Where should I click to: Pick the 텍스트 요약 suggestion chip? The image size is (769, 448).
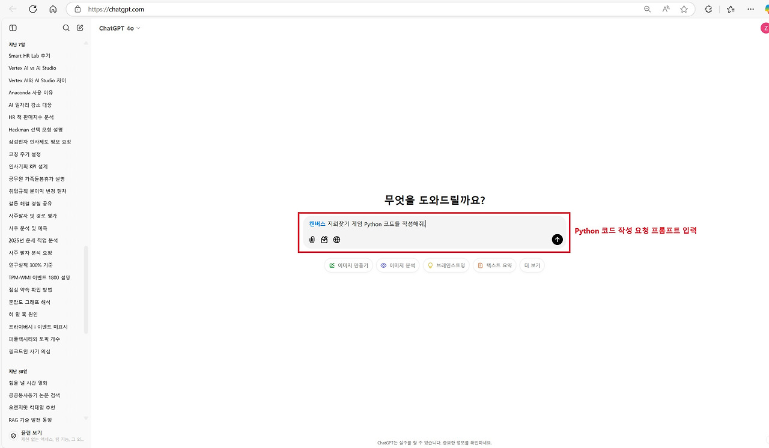tap(494, 265)
